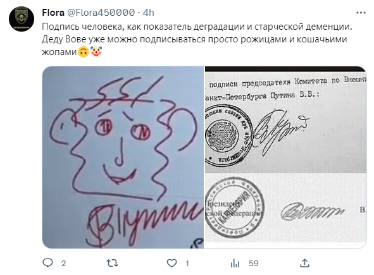The image size is (374, 275).
Task: Open the three-dot more options menu
Action: 361,13
